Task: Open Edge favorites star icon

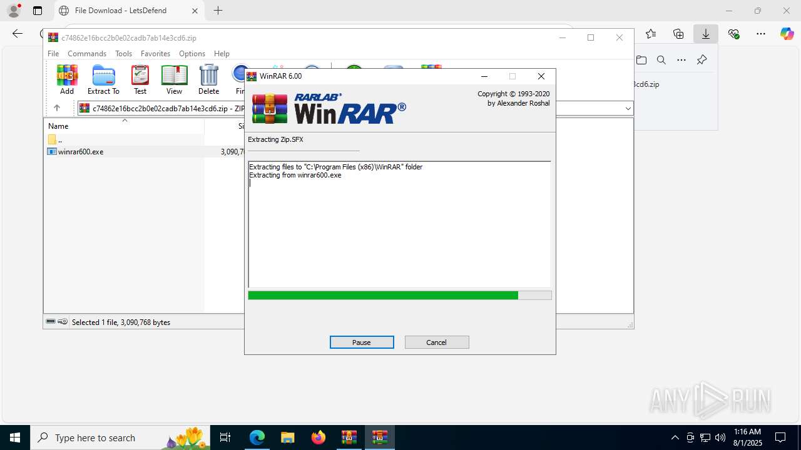Action: [651, 34]
